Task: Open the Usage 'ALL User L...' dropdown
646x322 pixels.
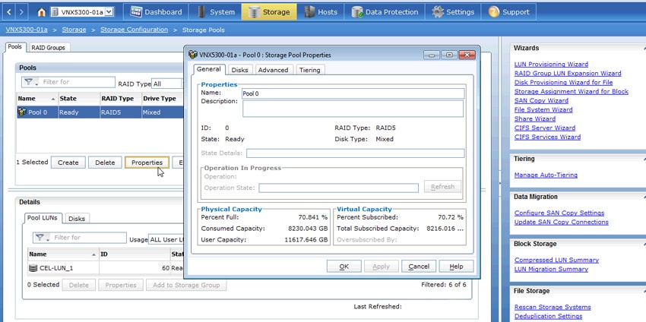Action: pos(166,240)
